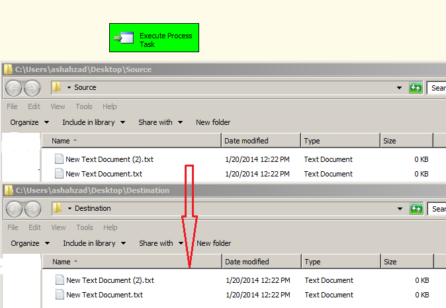Image resolution: width=446 pixels, height=308 pixels.
Task: Open Organize dropdown in Destination window
Action: point(30,243)
